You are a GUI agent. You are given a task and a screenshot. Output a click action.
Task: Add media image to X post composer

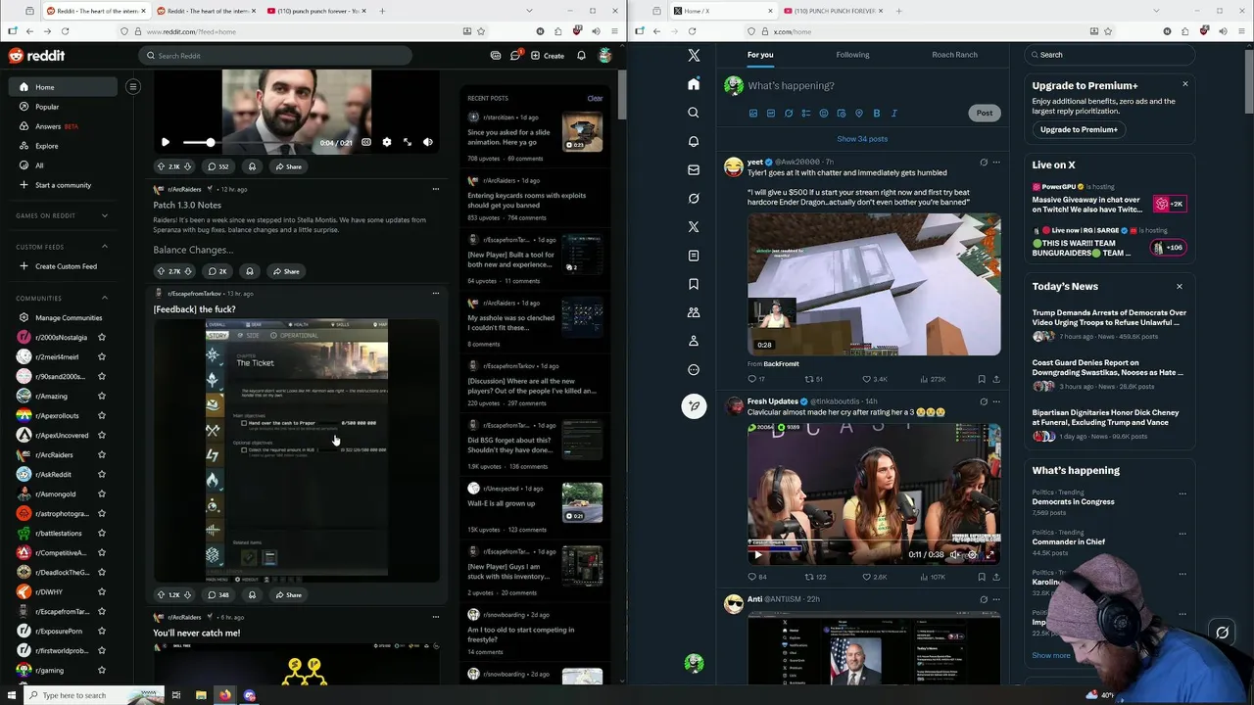(753, 114)
